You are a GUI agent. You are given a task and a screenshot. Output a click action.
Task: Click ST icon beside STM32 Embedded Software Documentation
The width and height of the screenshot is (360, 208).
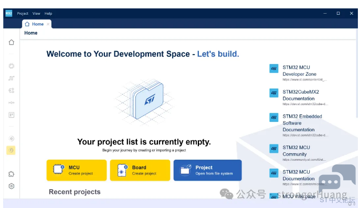tap(274, 118)
